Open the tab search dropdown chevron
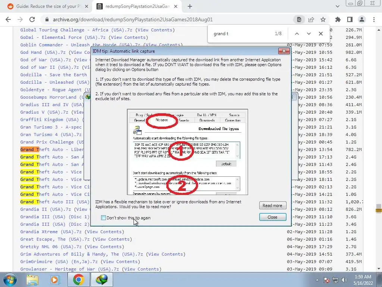 [x=337, y=6]
